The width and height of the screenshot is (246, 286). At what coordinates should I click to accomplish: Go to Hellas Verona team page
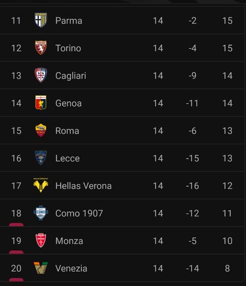pyautogui.click(x=83, y=186)
